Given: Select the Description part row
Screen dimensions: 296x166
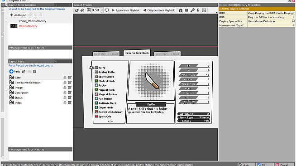Looking at the screenshot, I should [40, 93].
